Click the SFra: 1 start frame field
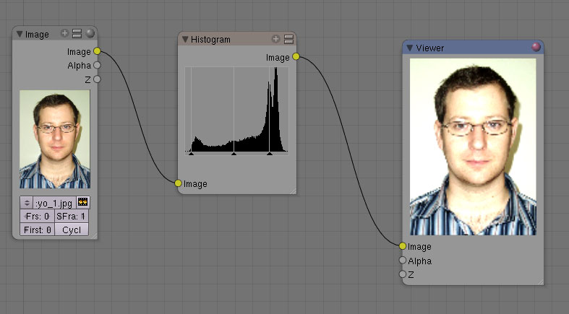569x314 pixels. pyautogui.click(x=72, y=217)
